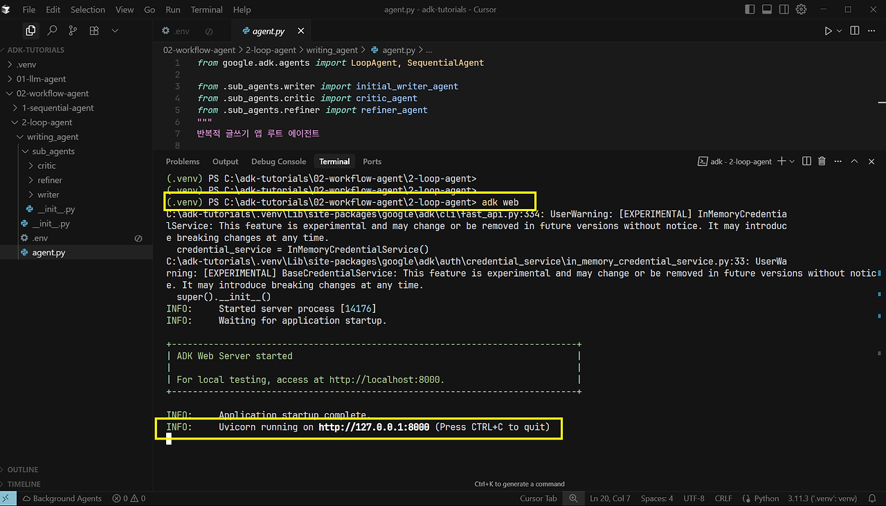Toggle Cursor Tab in status bar
Viewport: 886px width, 506px height.
538,498
